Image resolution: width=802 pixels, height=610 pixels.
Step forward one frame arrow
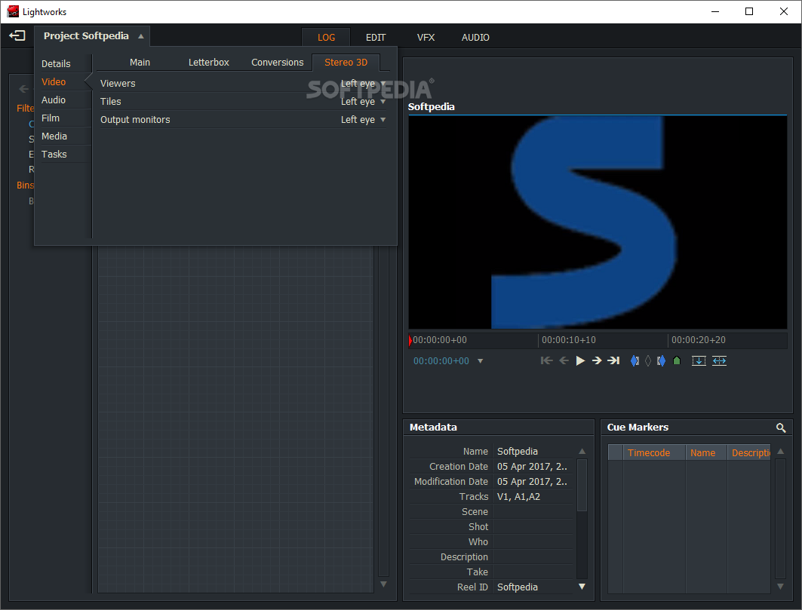(596, 361)
